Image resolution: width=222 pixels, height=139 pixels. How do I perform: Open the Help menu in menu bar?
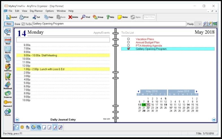[x=71, y=11]
